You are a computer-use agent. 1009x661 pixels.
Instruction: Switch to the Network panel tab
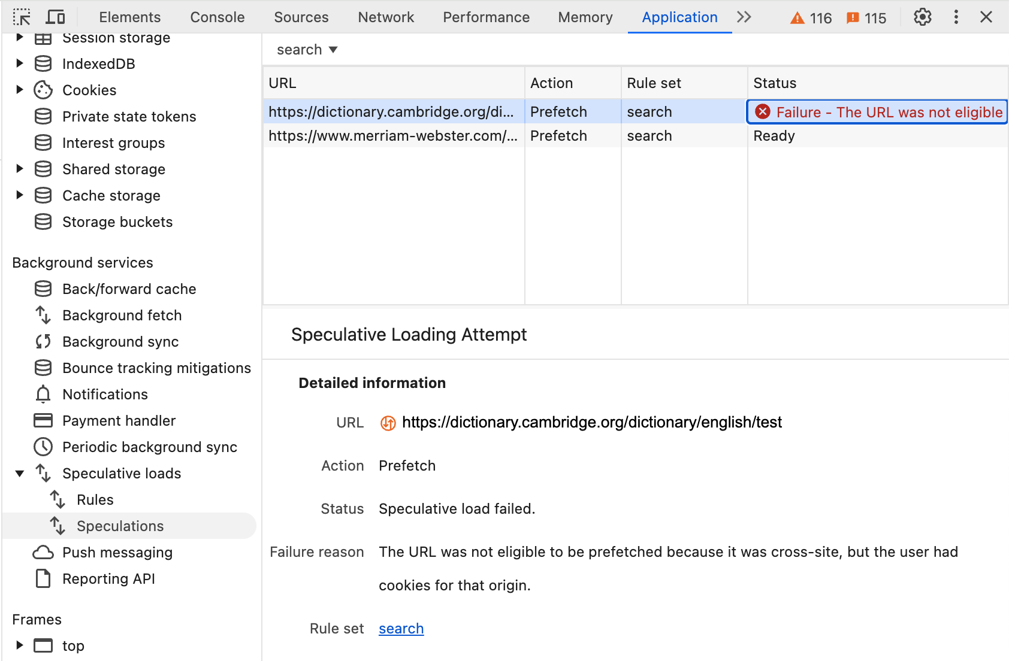point(386,17)
